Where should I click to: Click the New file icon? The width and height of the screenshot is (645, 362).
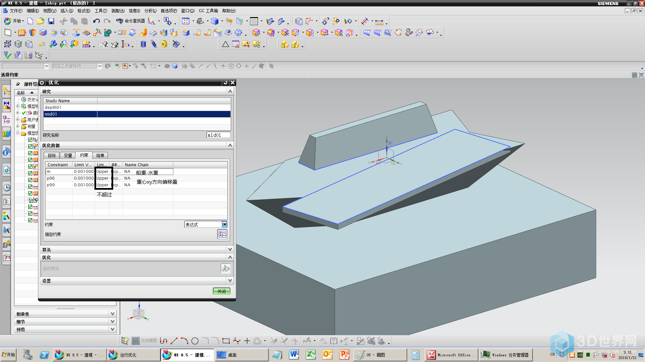click(30, 21)
